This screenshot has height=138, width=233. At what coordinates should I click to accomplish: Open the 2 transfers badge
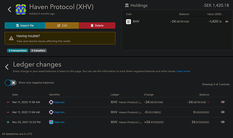coord(38,51)
